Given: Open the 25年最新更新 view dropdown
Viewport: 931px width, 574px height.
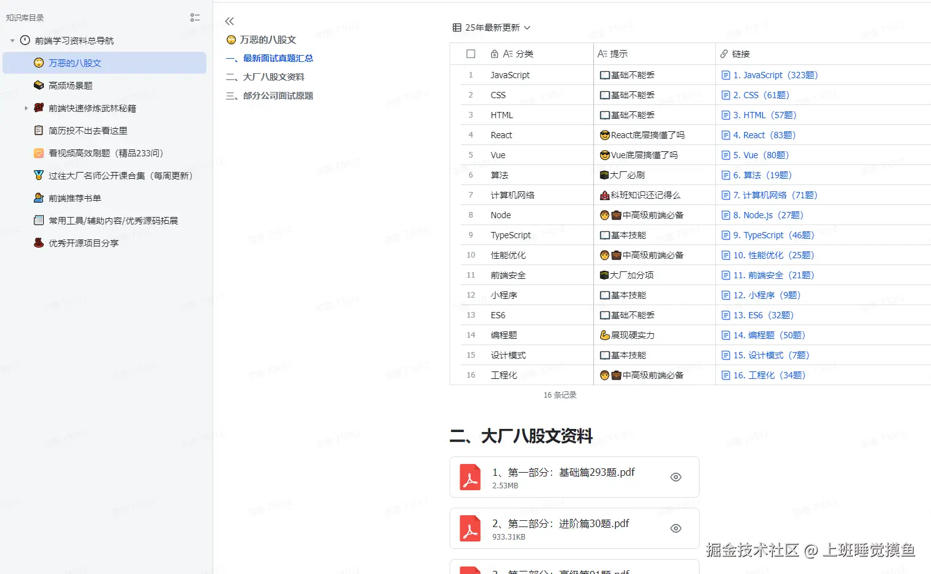Looking at the screenshot, I should pyautogui.click(x=491, y=28).
